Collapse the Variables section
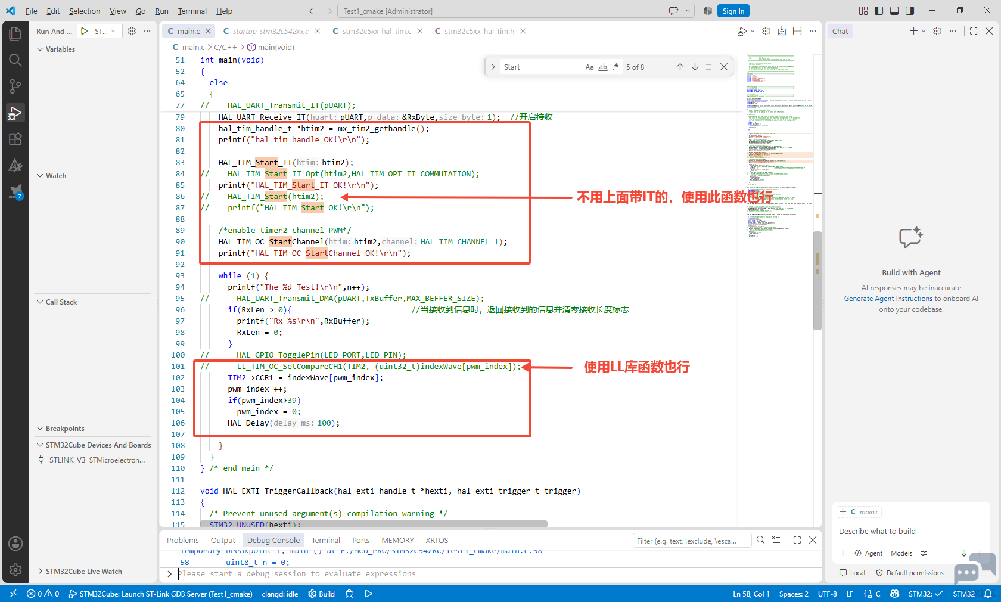The height and width of the screenshot is (602, 1001). pos(92,49)
